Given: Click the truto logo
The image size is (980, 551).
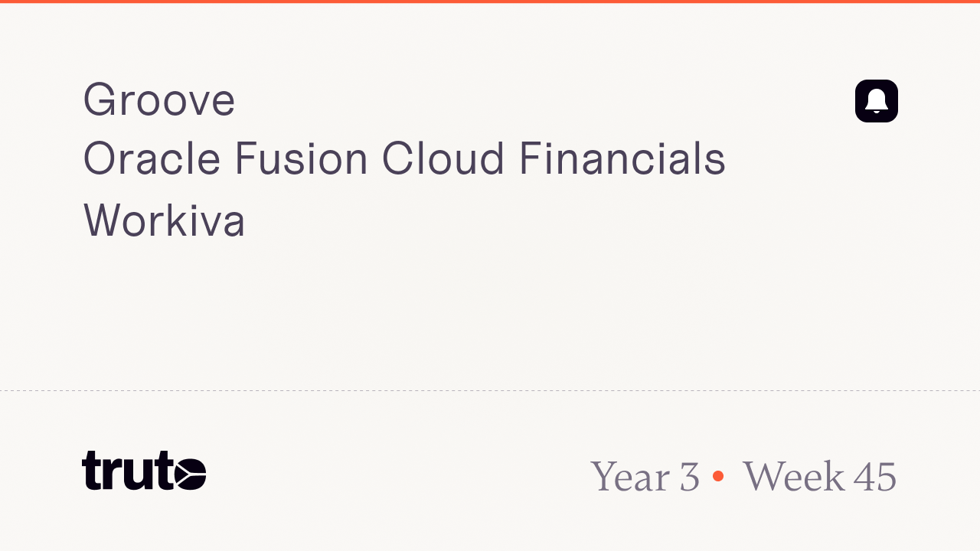Looking at the screenshot, I should tap(144, 471).
